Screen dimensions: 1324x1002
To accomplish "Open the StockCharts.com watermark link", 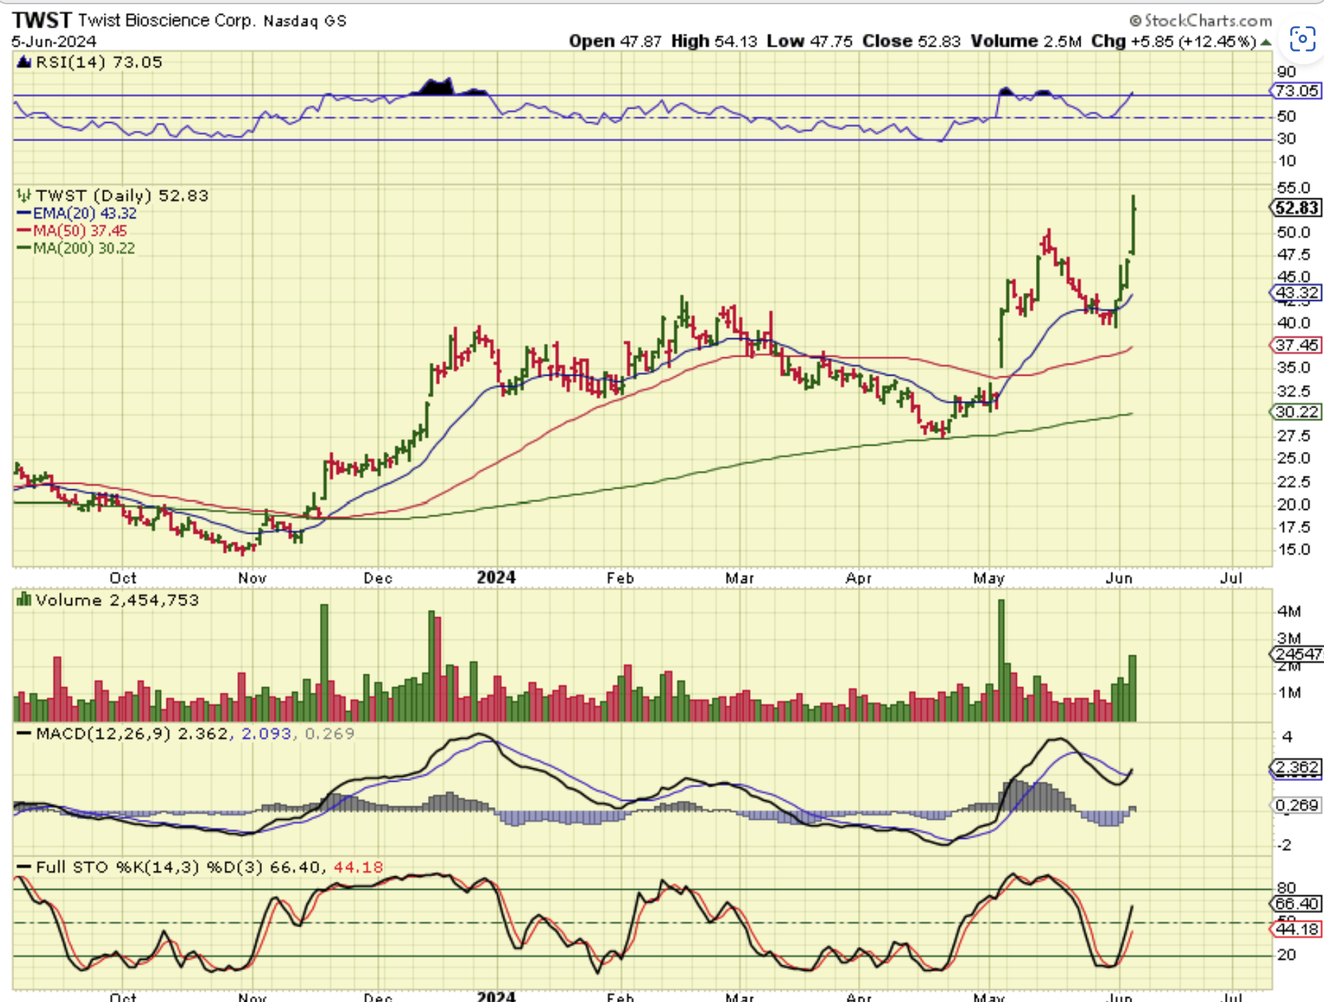I will pos(1200,20).
